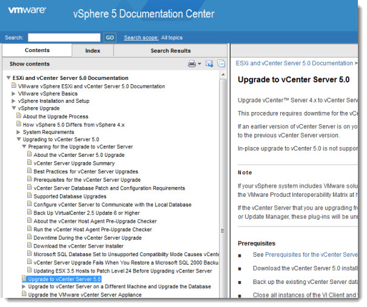Click page icon beside vCenter Server Upgrade Summary
Screen dimensions: 367x307
[30, 163]
